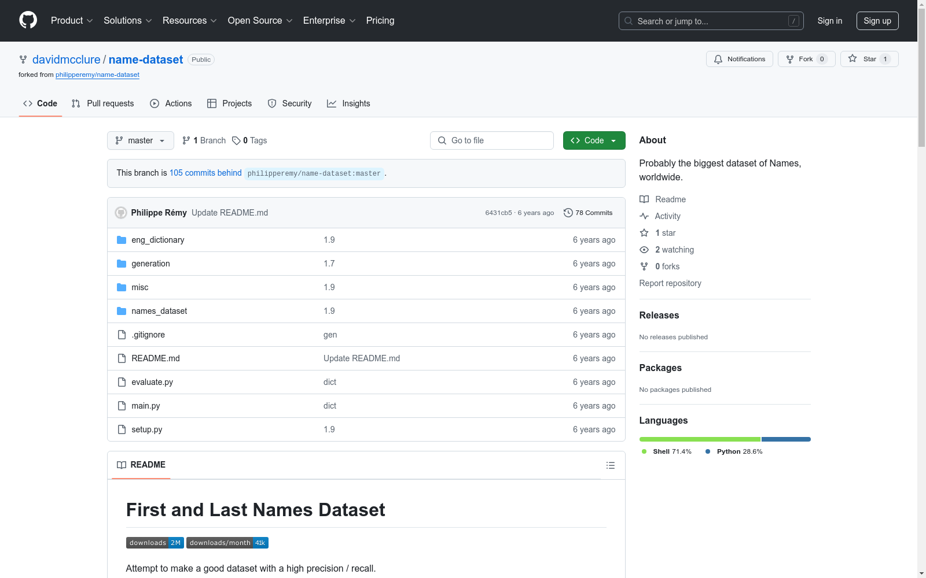Switch to the Code tab

point(41,103)
